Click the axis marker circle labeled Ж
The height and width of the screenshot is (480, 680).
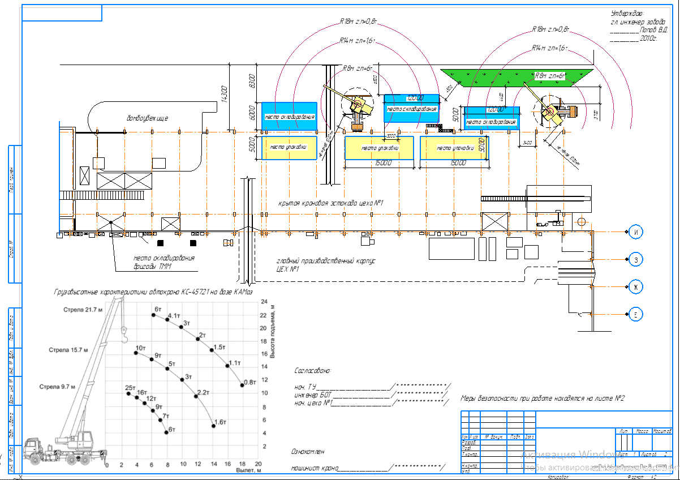click(635, 288)
